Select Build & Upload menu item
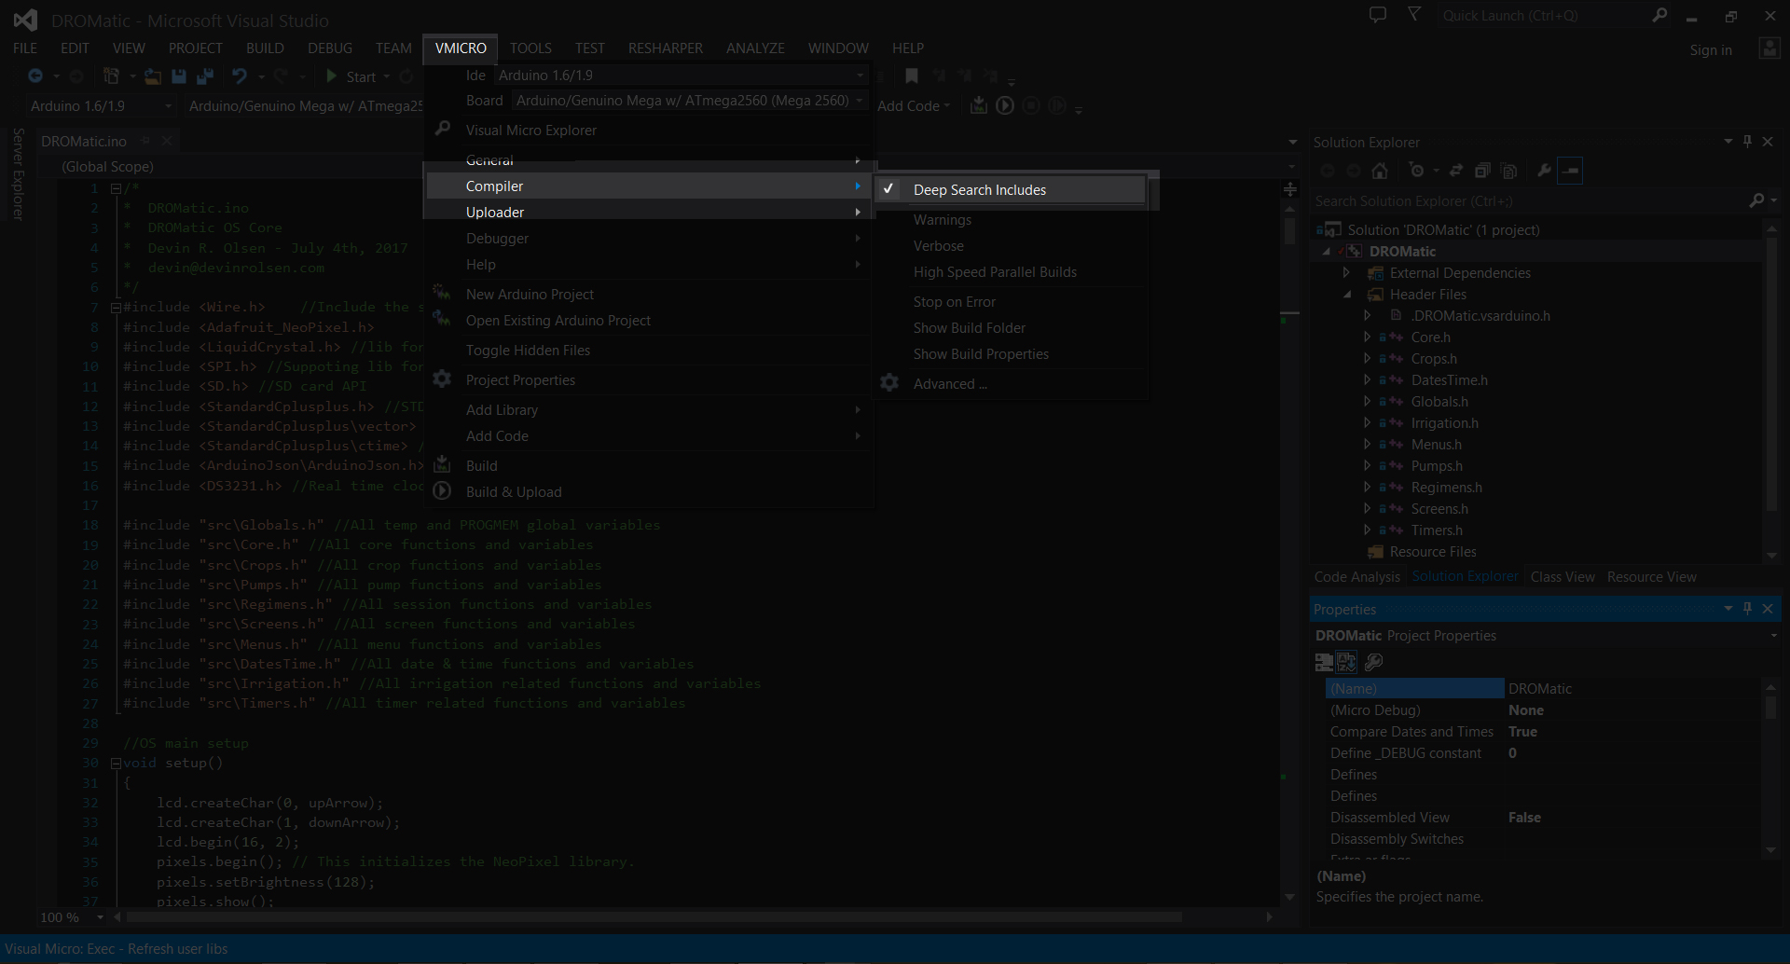This screenshot has height=964, width=1790. point(649,492)
